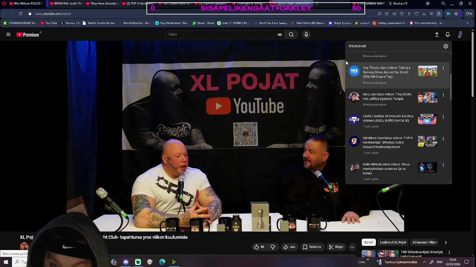
Task: Start voice search with the microphone icon
Action: tap(306, 34)
